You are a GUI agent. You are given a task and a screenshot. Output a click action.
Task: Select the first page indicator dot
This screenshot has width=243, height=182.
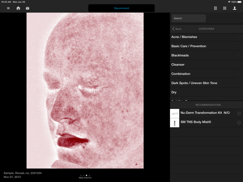[81, 175]
